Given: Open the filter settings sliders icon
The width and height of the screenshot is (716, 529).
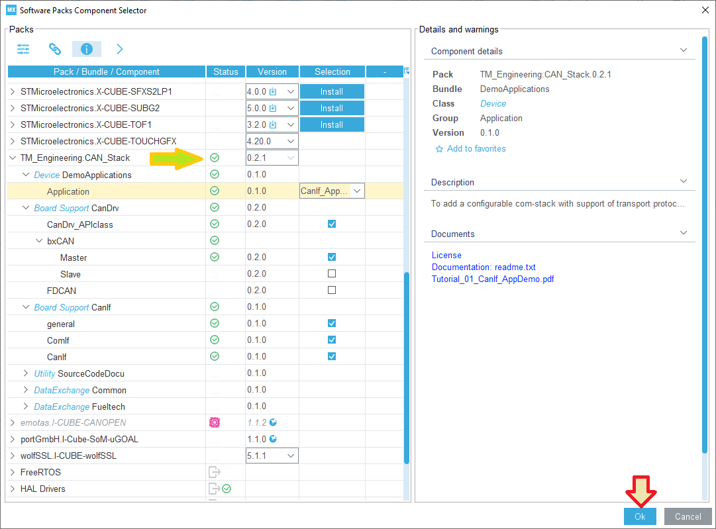Looking at the screenshot, I should pos(23,49).
